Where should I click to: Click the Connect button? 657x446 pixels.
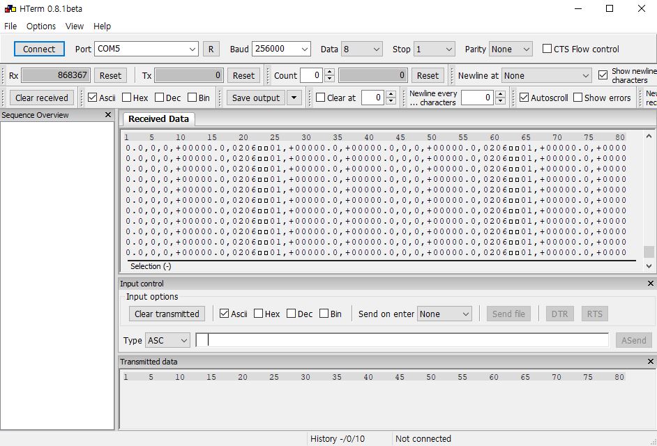tap(39, 49)
